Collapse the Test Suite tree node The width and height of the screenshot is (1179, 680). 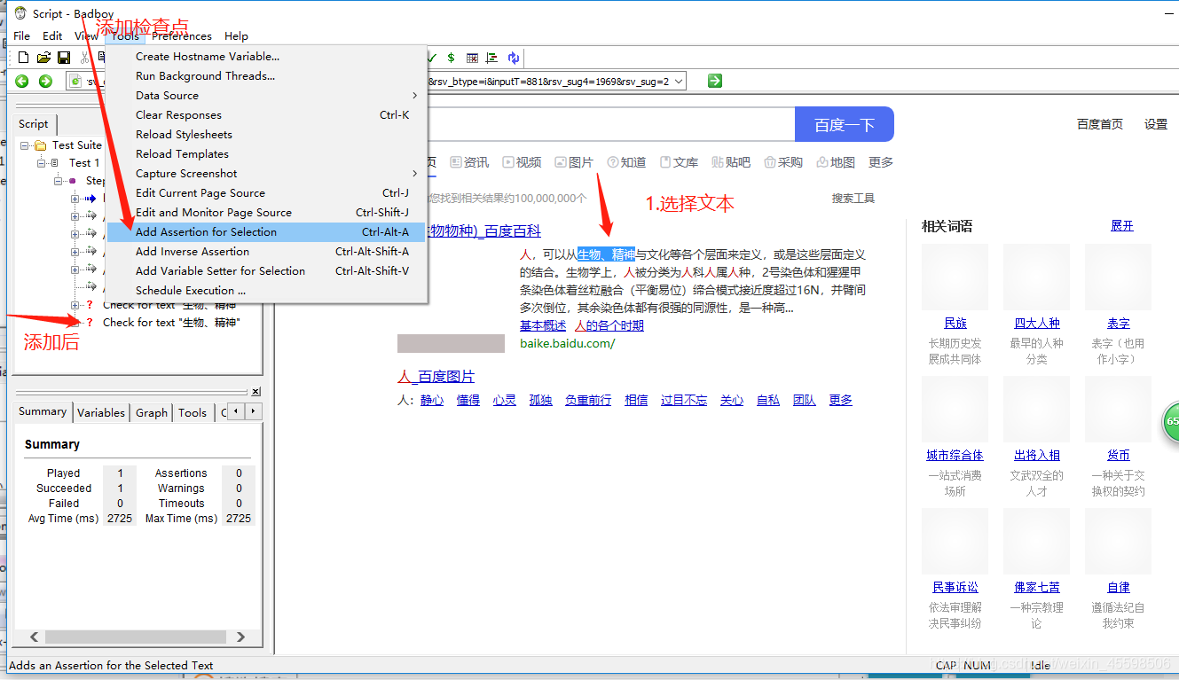25,145
